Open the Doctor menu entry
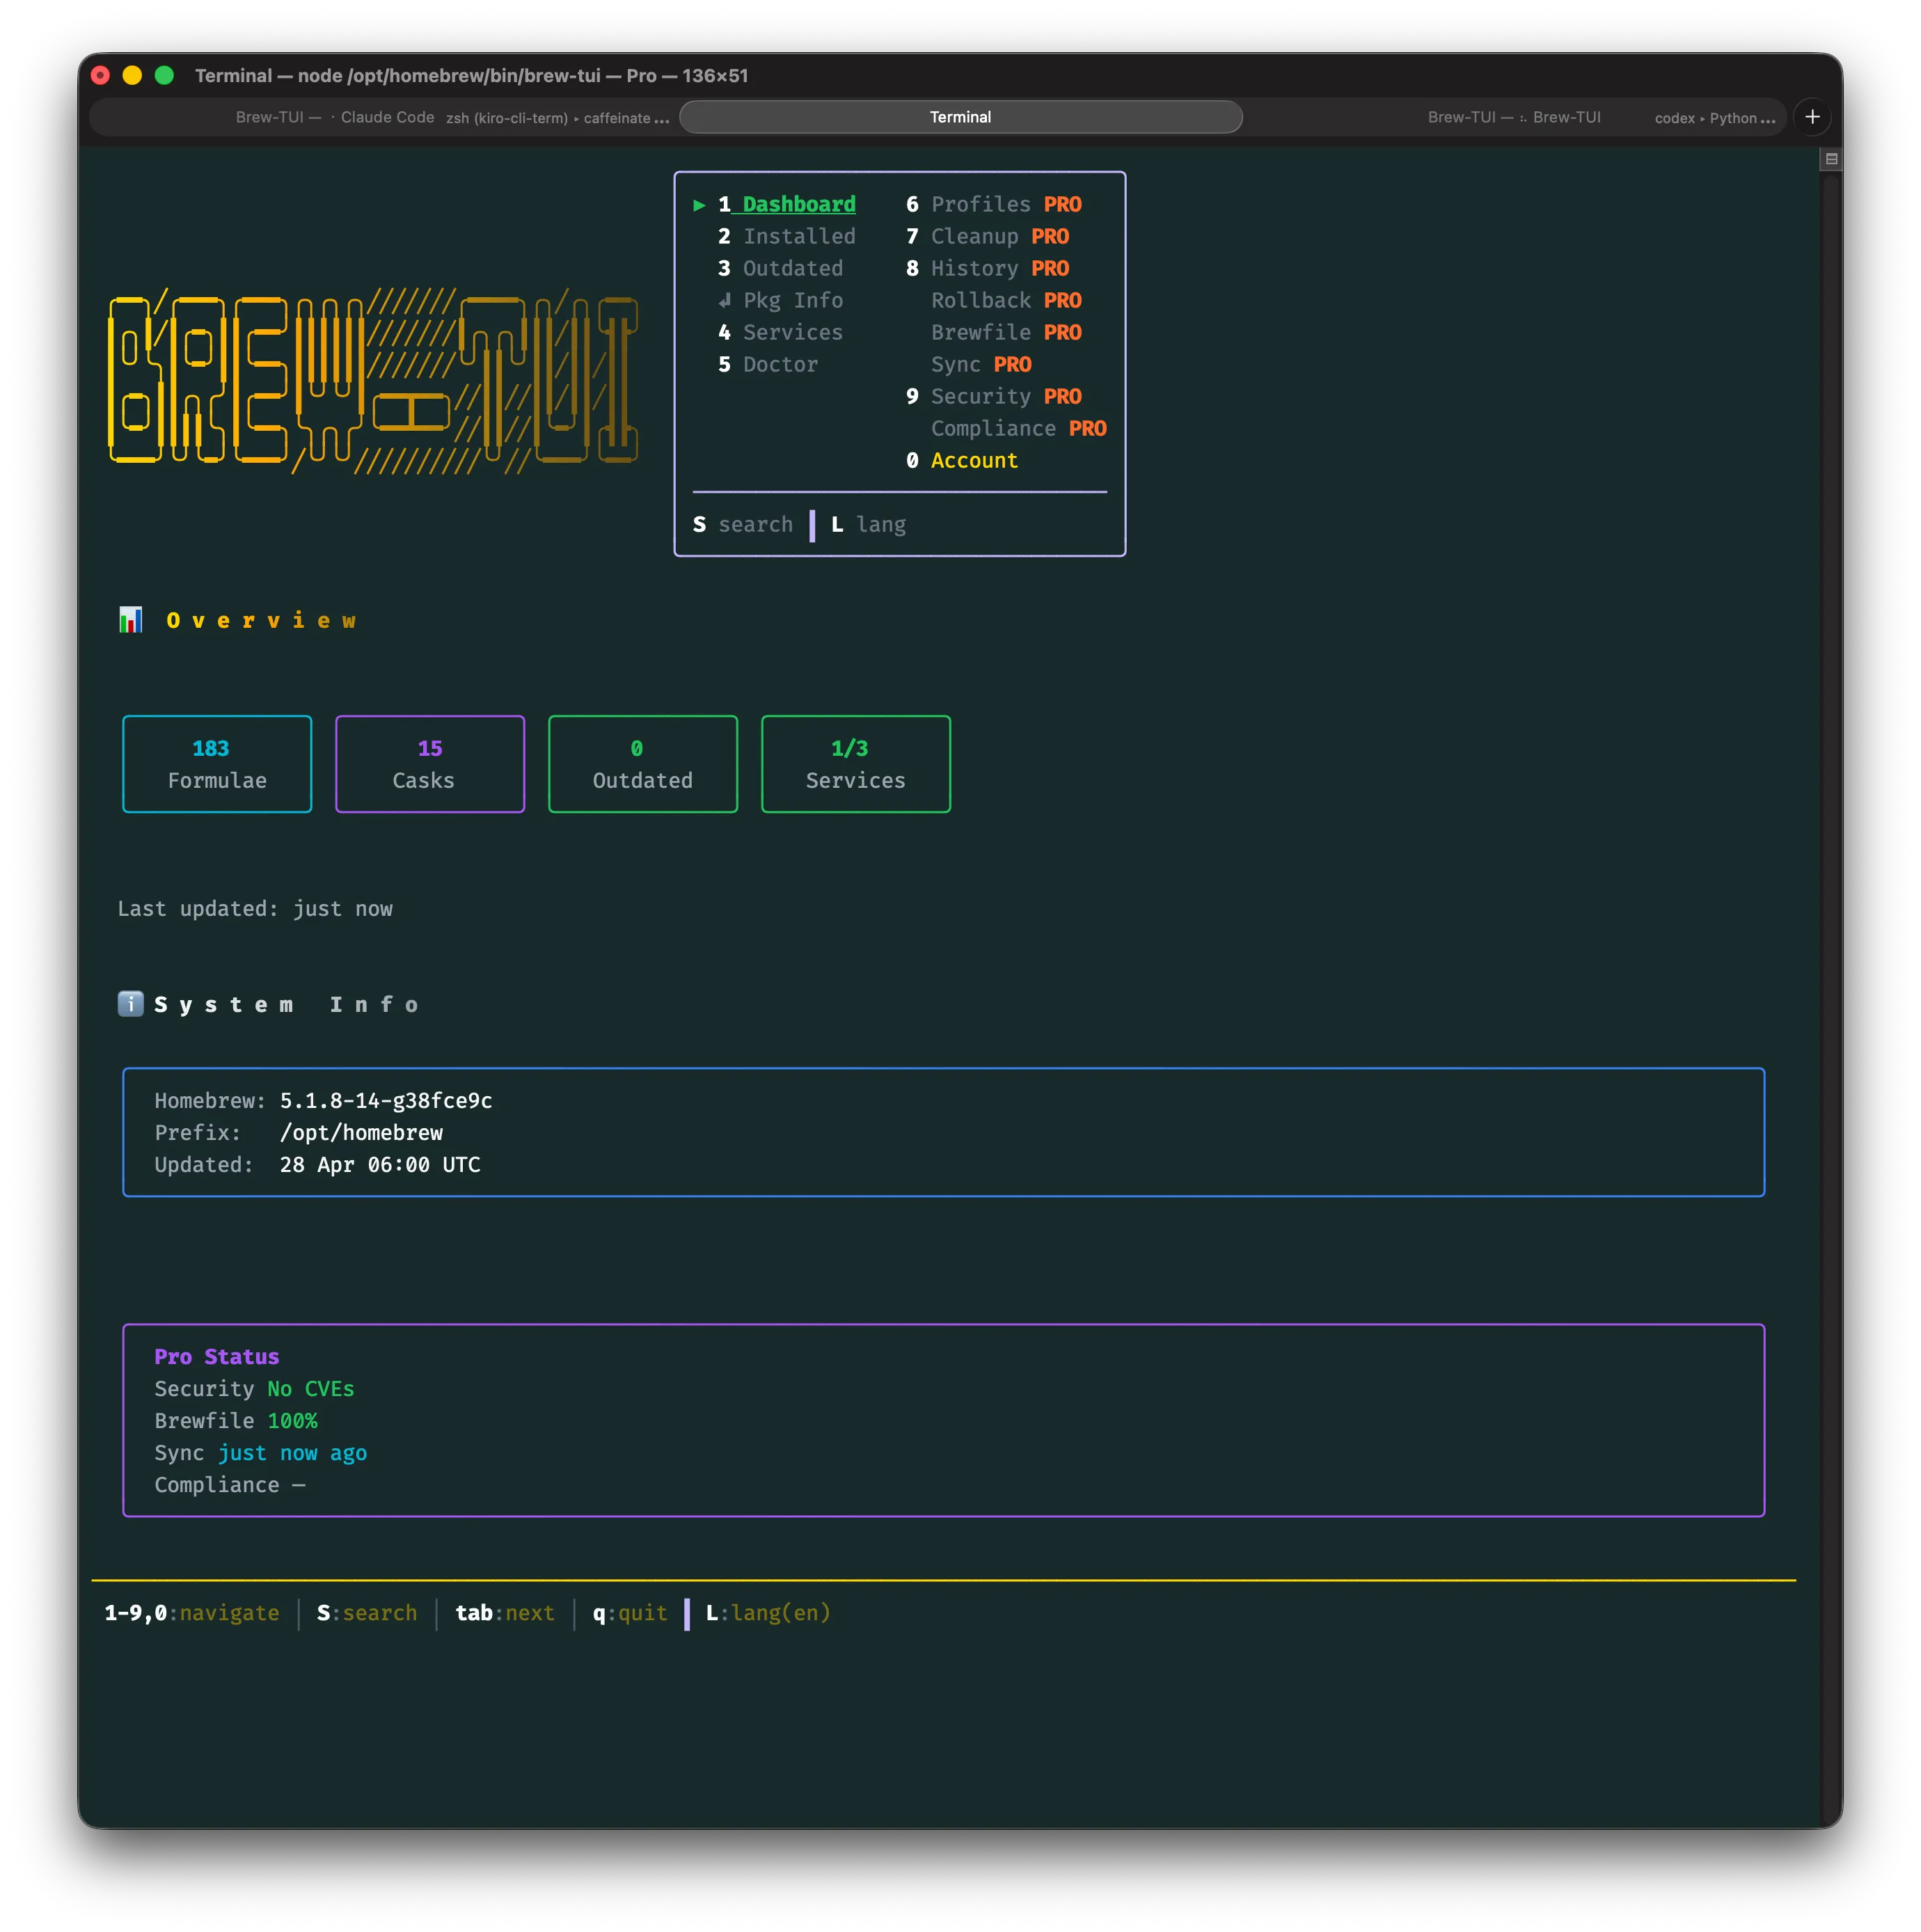 [x=767, y=364]
